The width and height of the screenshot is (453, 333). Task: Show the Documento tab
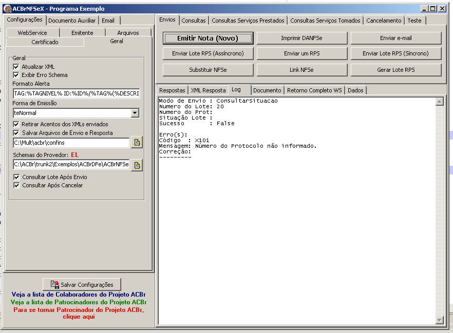pyautogui.click(x=267, y=90)
